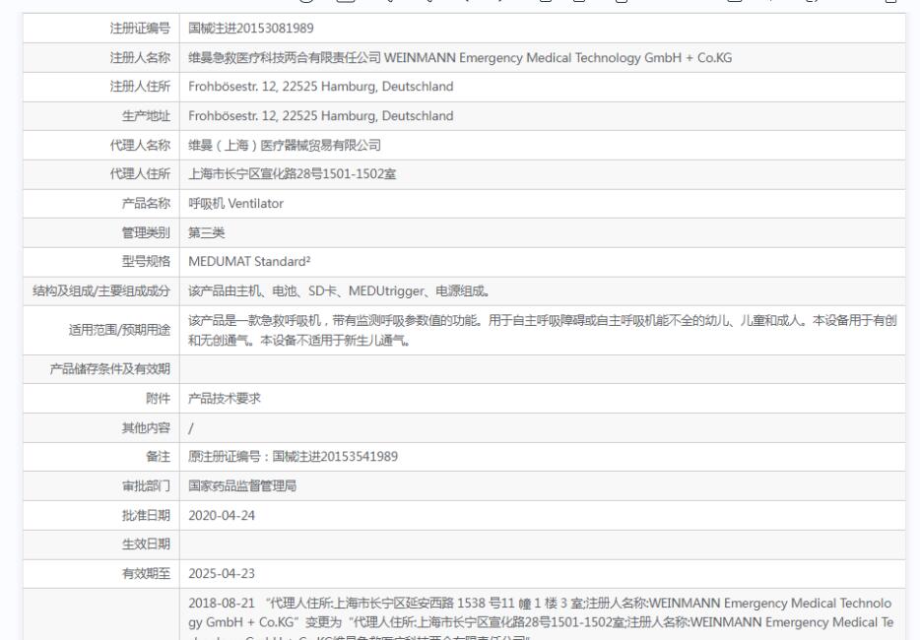Screen dimensions: 920x640
Task: Select the 产品名称 label cell
Action: click(146, 204)
